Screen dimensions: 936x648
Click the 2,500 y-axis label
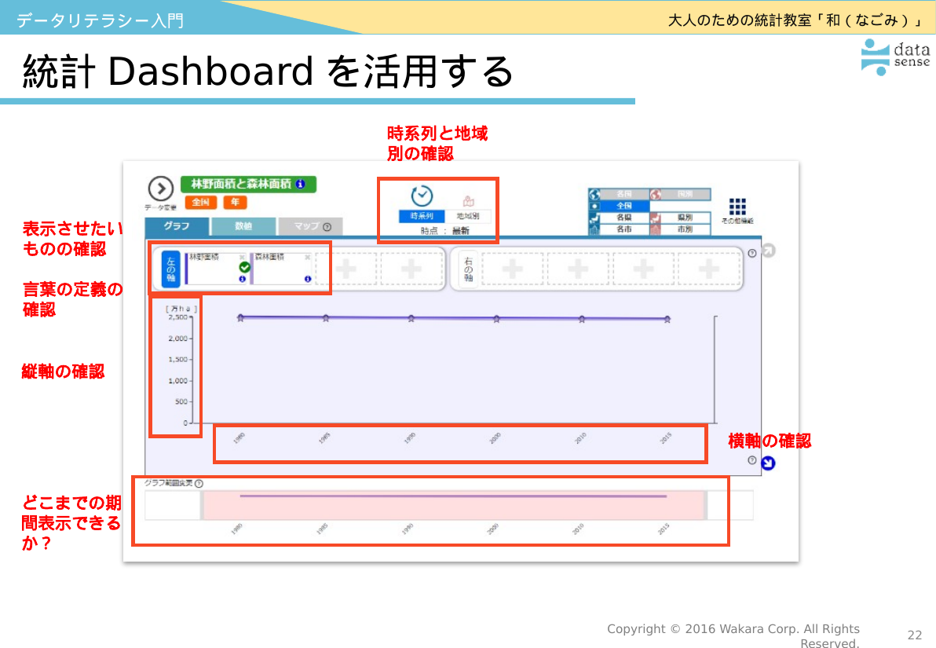[178, 317]
